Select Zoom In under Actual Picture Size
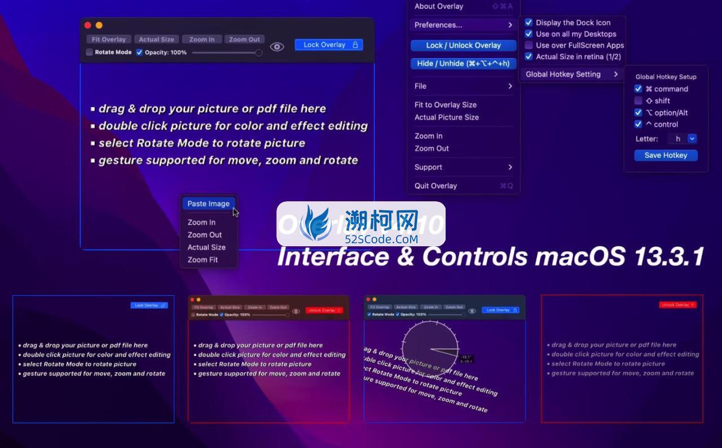 click(x=429, y=136)
